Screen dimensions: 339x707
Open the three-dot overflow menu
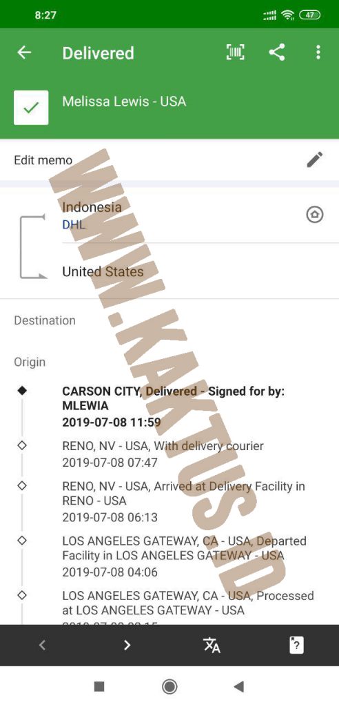(x=318, y=52)
